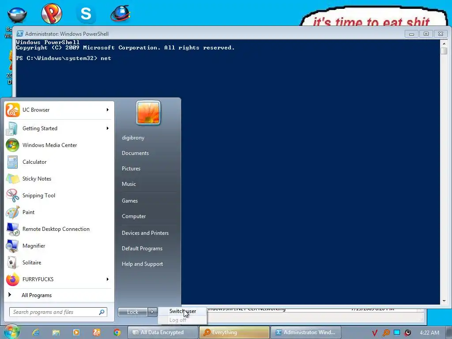Click the round red-eye tray icon
452x339 pixels.
point(407,333)
